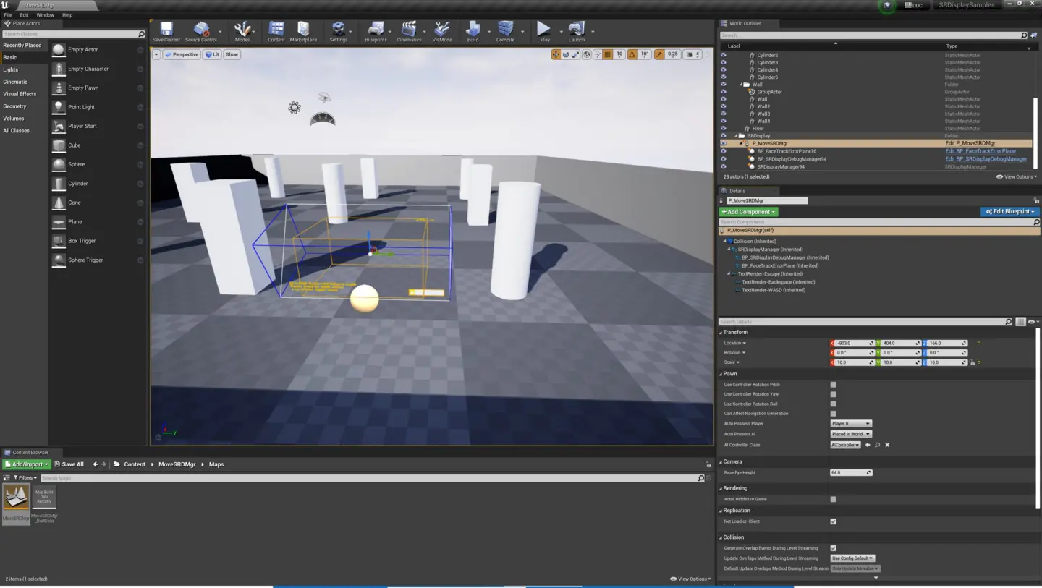Click the Play button in toolbar

tap(543, 30)
